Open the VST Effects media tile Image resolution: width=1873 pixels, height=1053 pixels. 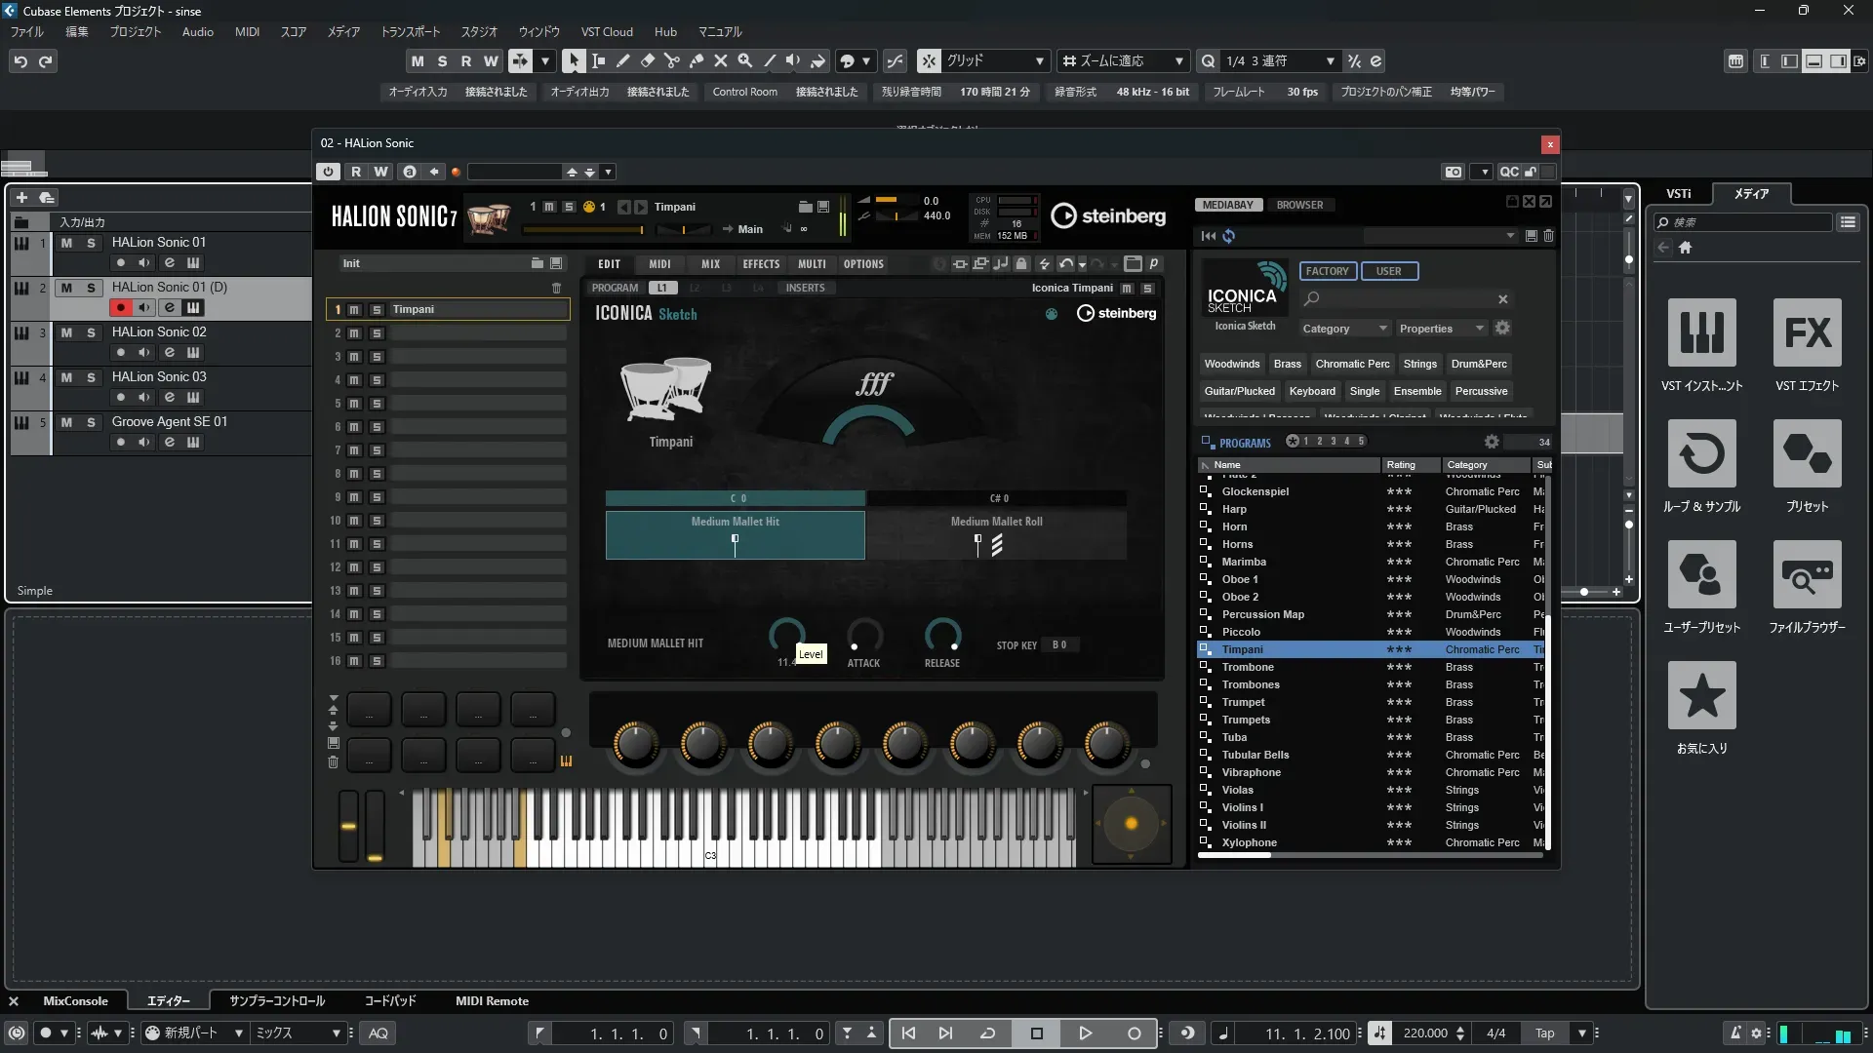(x=1807, y=333)
